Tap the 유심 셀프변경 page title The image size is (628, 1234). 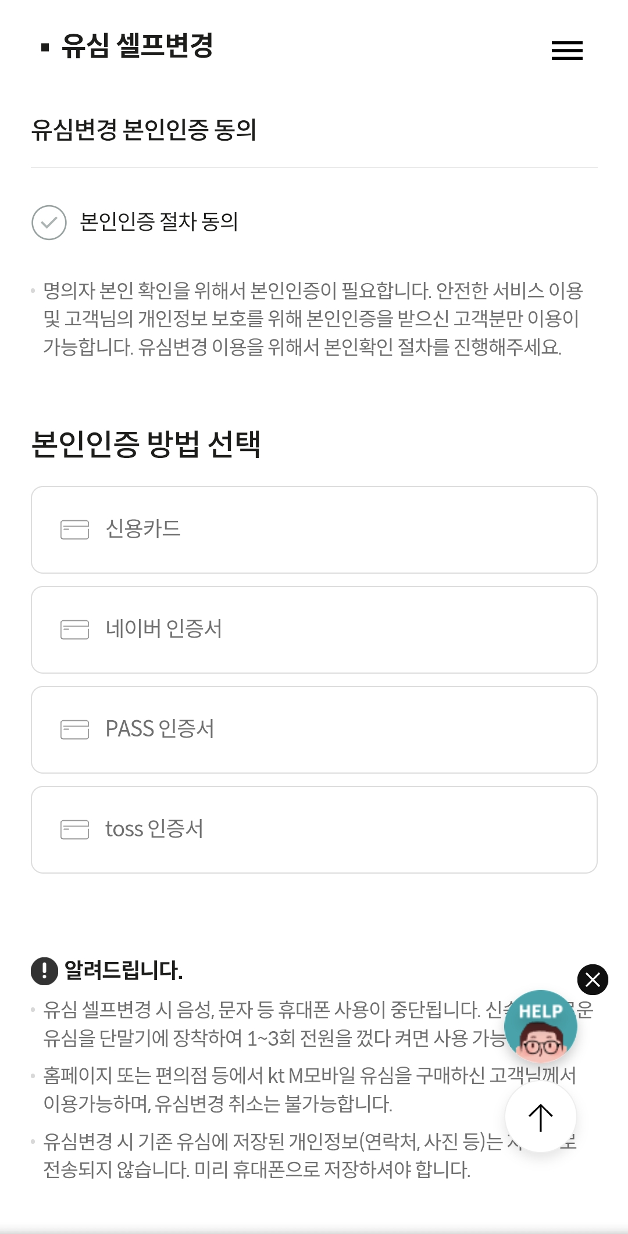(137, 46)
